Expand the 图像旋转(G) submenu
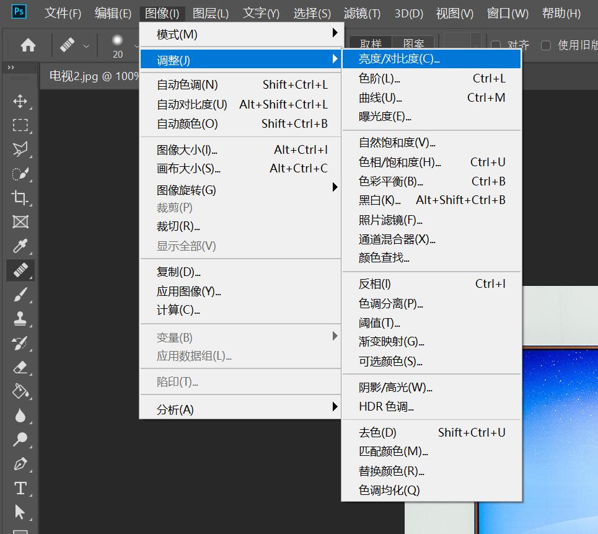The image size is (598, 534). (x=240, y=190)
